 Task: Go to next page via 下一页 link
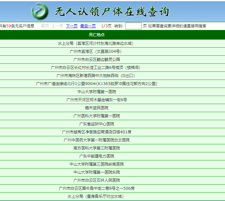pos(72,26)
